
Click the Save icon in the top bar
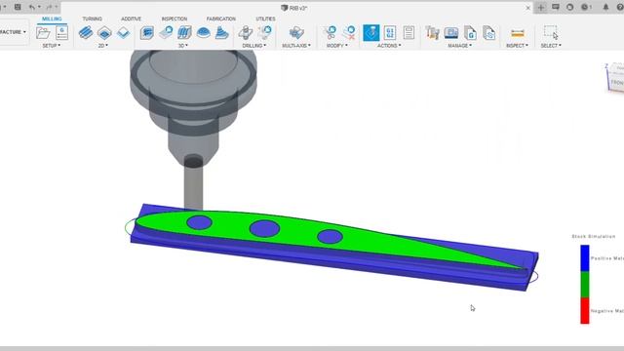(18, 7)
